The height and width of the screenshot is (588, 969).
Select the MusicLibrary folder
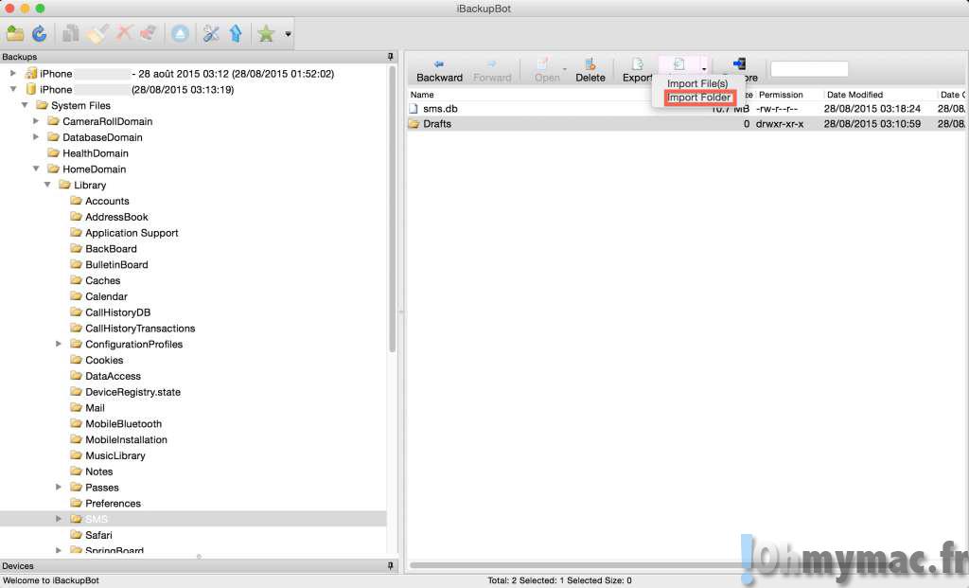pyautogui.click(x=115, y=455)
